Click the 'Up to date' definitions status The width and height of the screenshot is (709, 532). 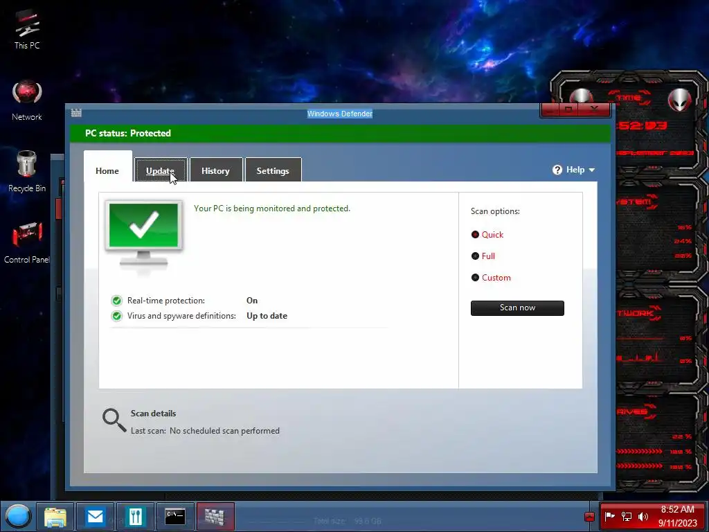267,316
